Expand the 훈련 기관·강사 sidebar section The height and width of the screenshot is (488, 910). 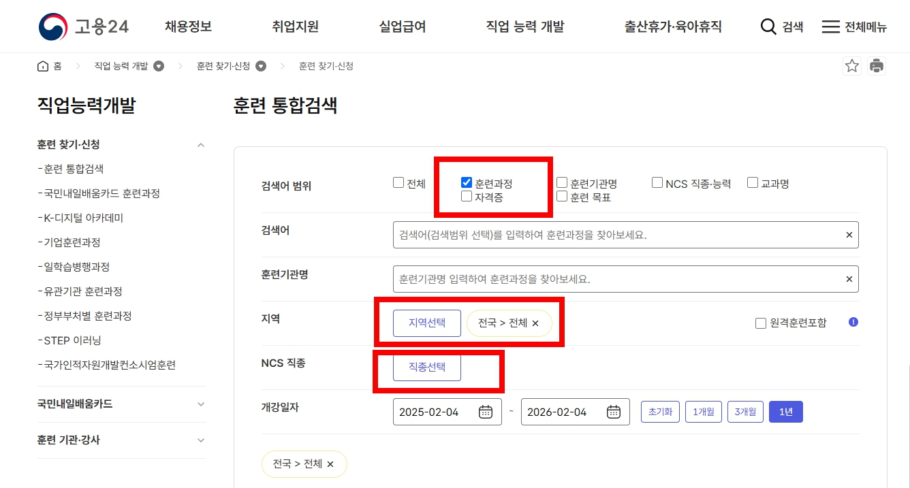tap(200, 440)
